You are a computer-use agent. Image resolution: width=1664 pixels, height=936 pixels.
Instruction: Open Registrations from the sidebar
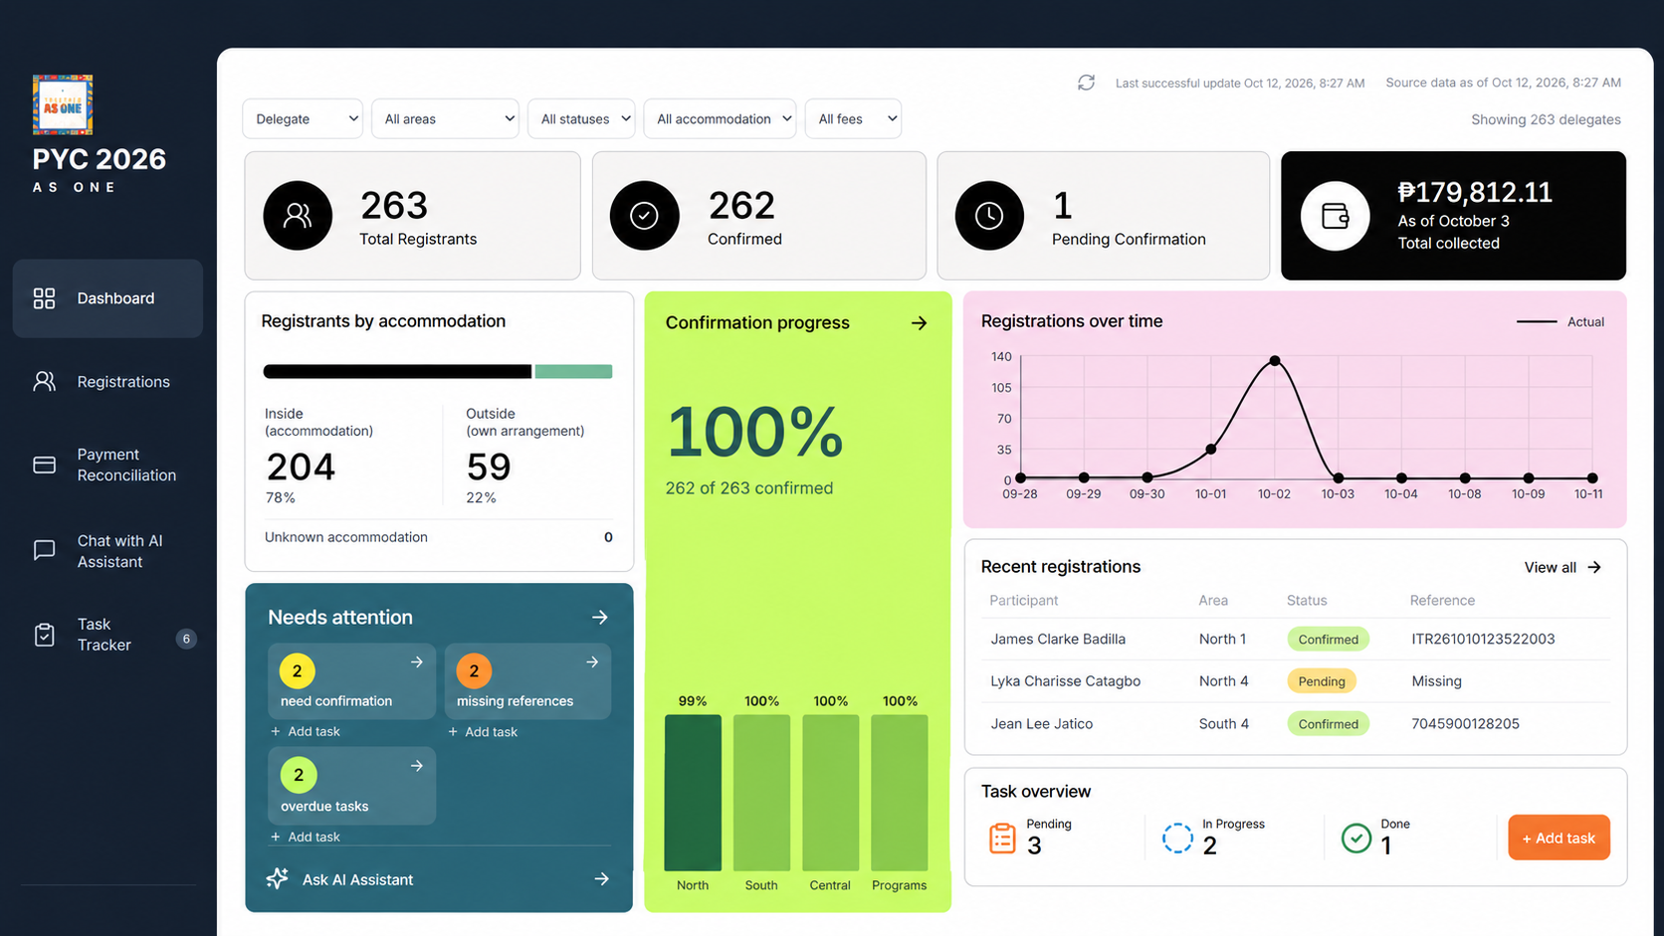[x=107, y=382]
